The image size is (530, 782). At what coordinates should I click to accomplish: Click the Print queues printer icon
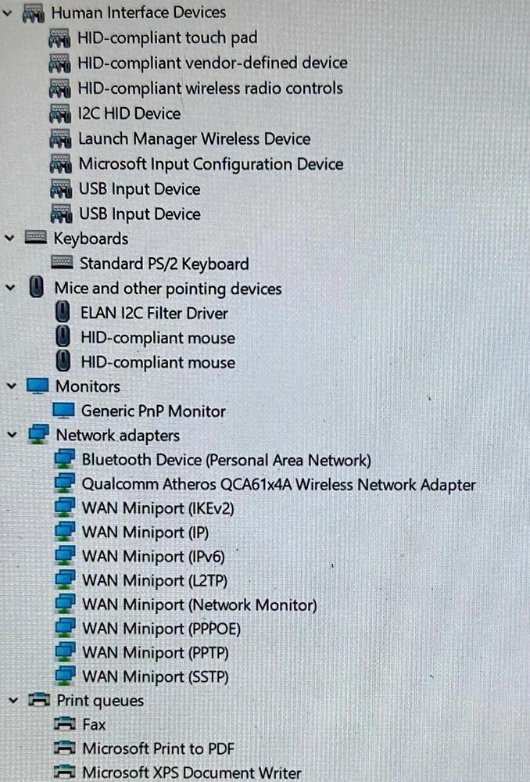click(39, 700)
